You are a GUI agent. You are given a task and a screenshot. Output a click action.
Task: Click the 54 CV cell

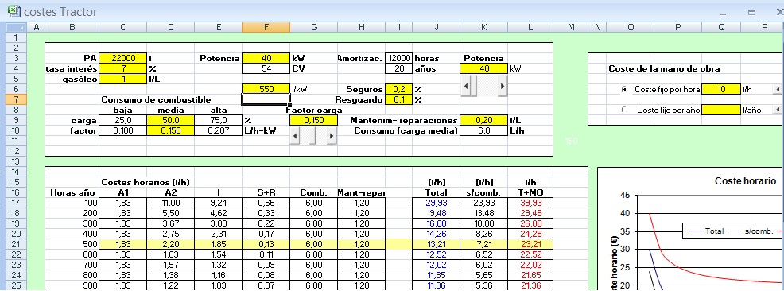click(x=266, y=68)
